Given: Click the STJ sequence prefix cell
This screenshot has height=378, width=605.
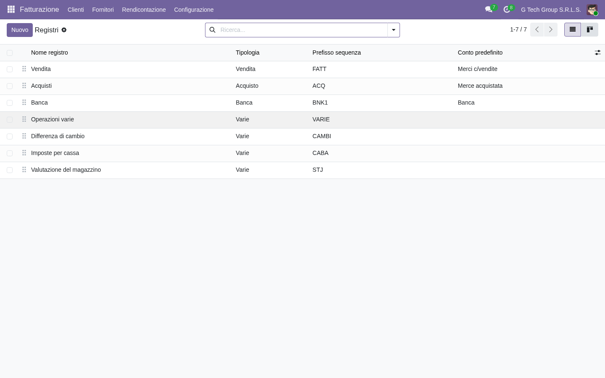Looking at the screenshot, I should click(318, 170).
